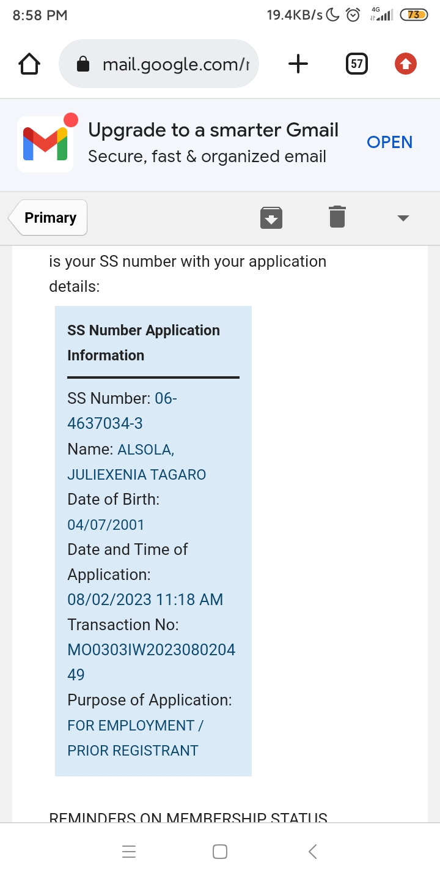Viewport: 440px width, 881px height.
Task: Tap the date of birth 04/07/2001
Action: (106, 524)
